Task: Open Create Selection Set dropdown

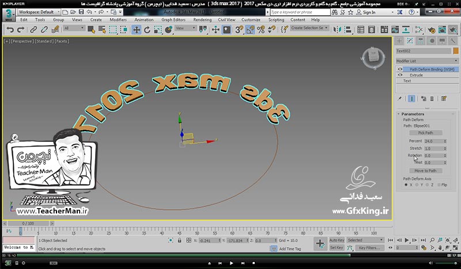Action: (309, 28)
